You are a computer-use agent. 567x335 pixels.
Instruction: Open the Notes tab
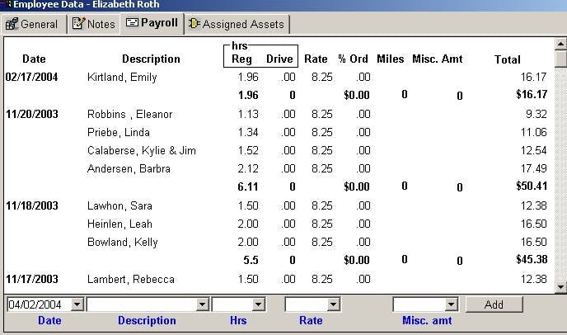pyautogui.click(x=94, y=24)
